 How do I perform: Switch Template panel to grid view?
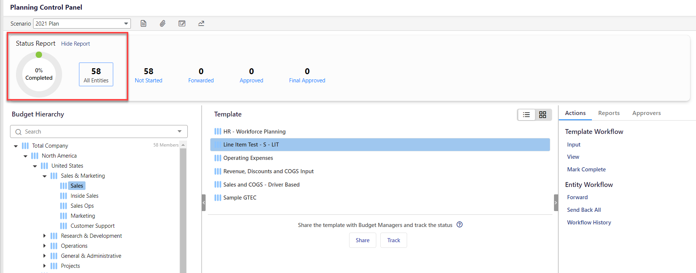tap(543, 115)
